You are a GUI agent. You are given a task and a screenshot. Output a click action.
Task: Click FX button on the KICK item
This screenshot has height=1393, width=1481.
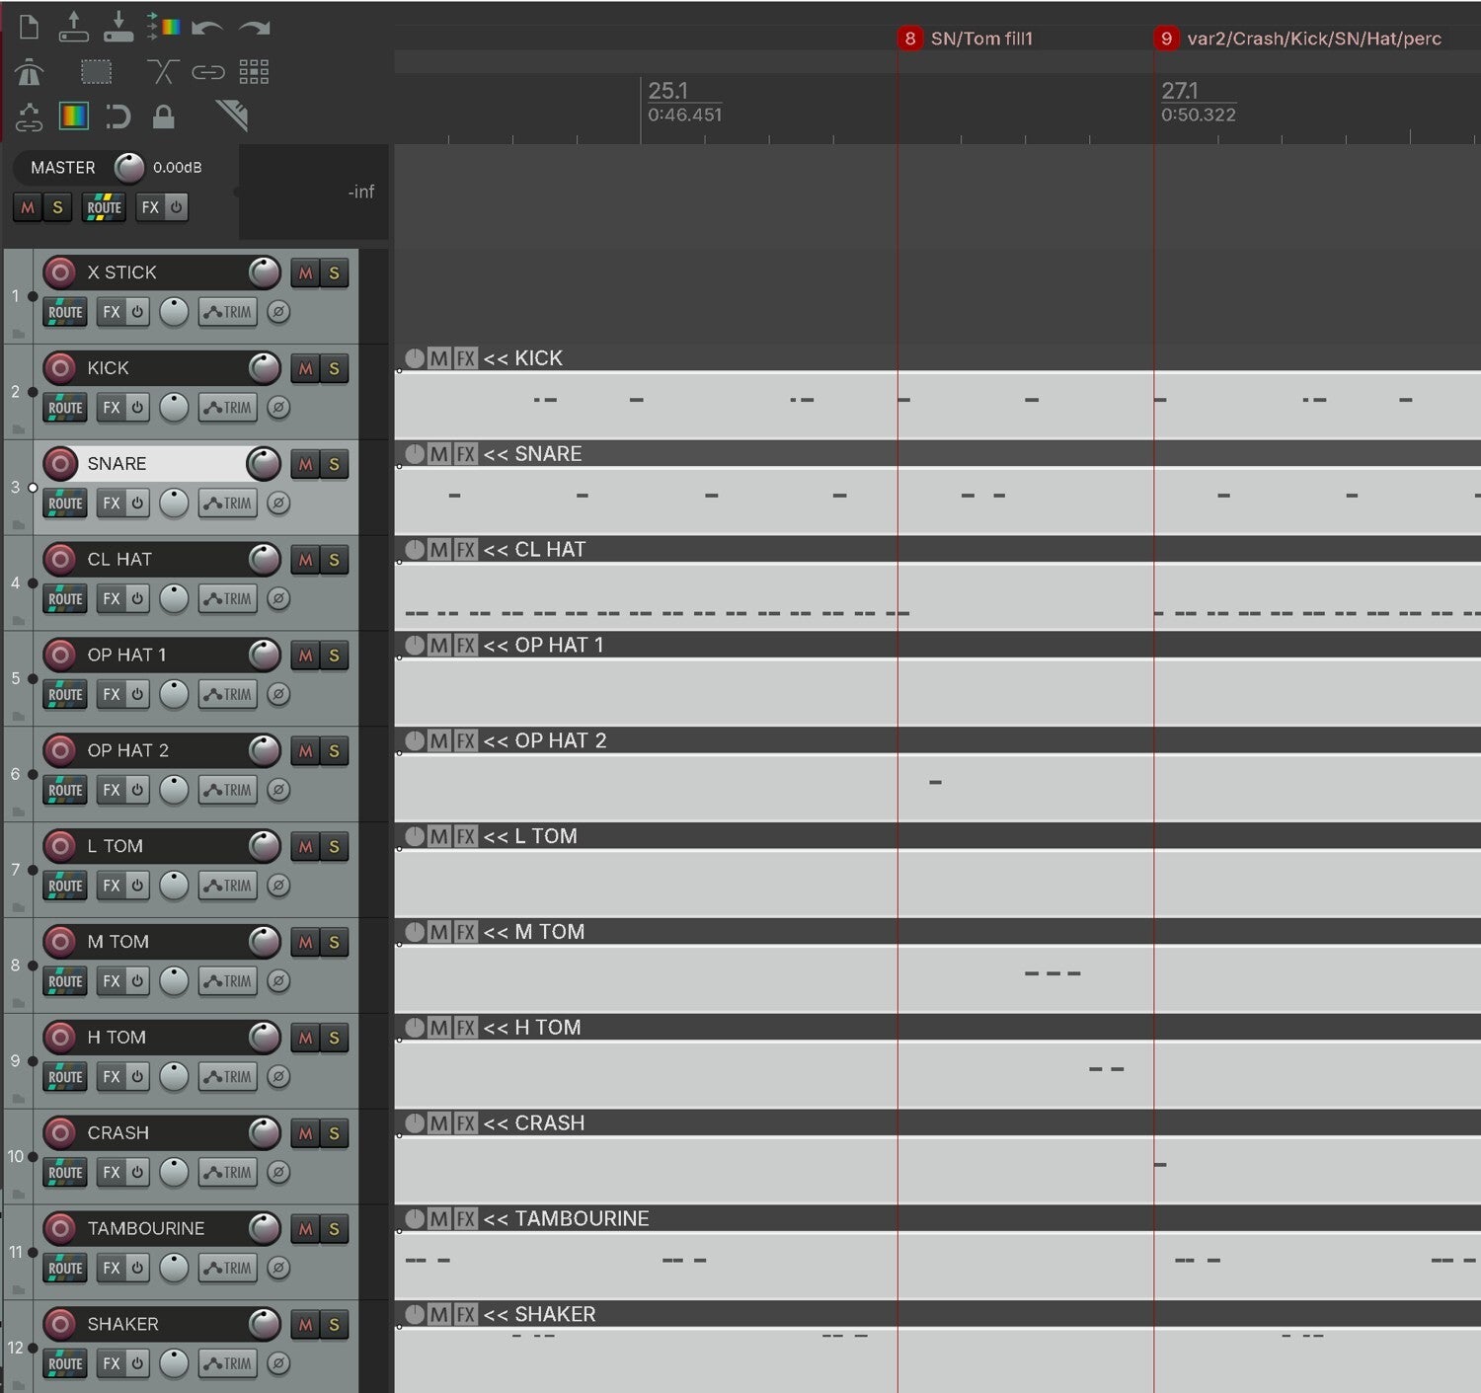[465, 358]
